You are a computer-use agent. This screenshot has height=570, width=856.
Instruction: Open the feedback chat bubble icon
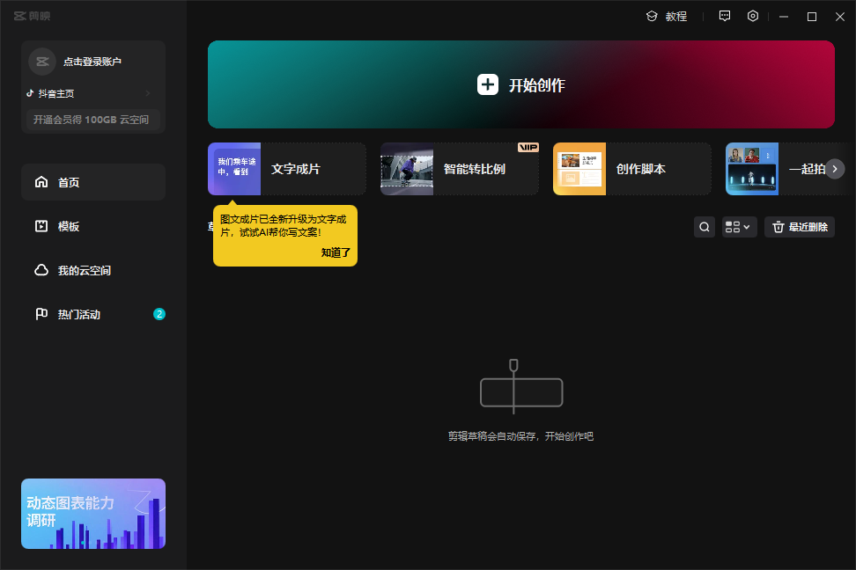tap(725, 16)
